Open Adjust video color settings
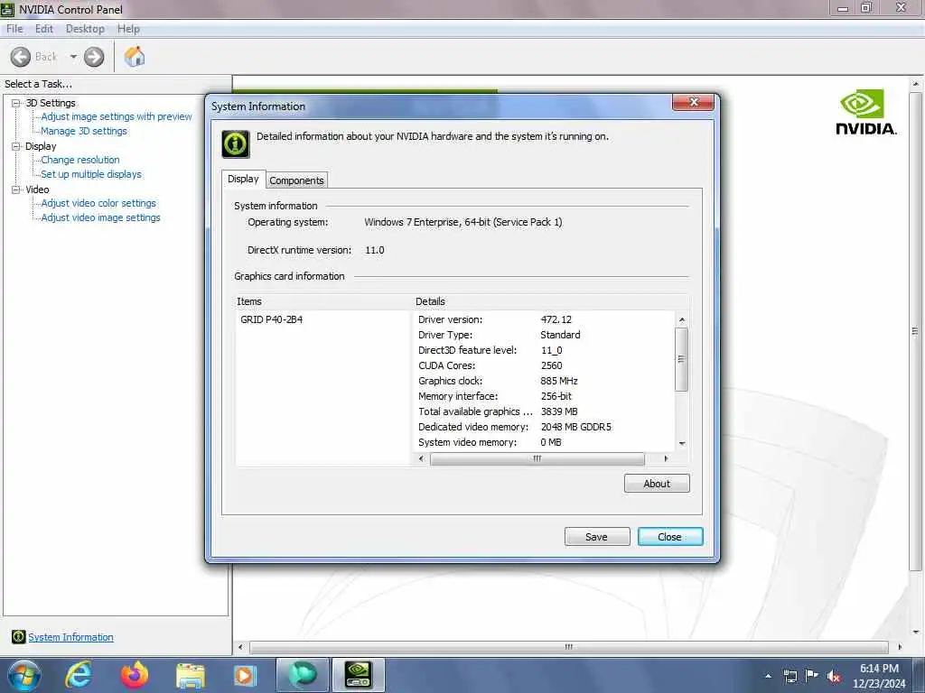Viewport: 925px width, 693px height. [98, 203]
